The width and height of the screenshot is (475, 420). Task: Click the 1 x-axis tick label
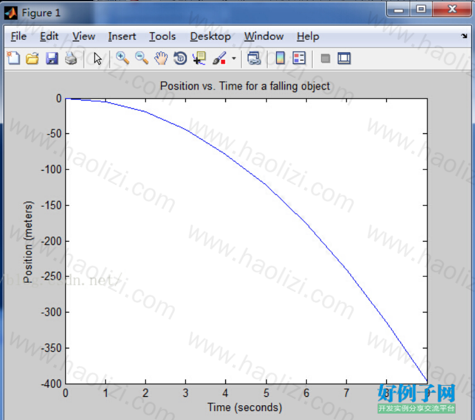[106, 394]
